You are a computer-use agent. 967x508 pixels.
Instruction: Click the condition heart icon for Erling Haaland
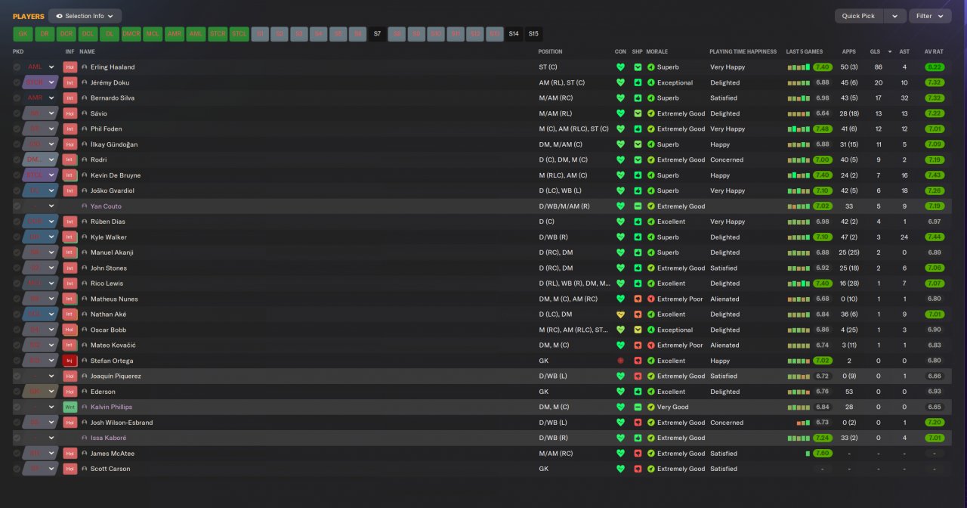click(621, 67)
